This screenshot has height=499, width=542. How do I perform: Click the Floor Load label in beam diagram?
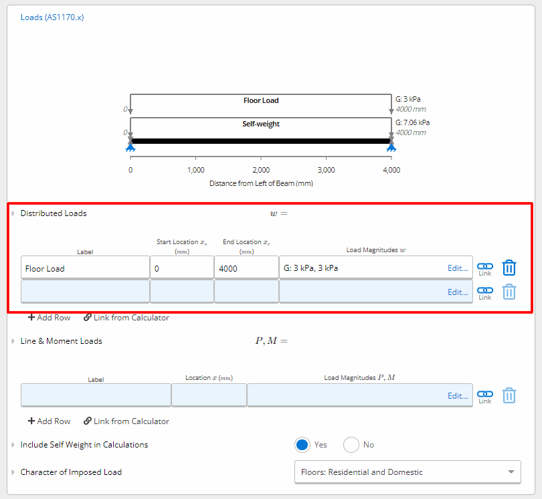(x=261, y=100)
